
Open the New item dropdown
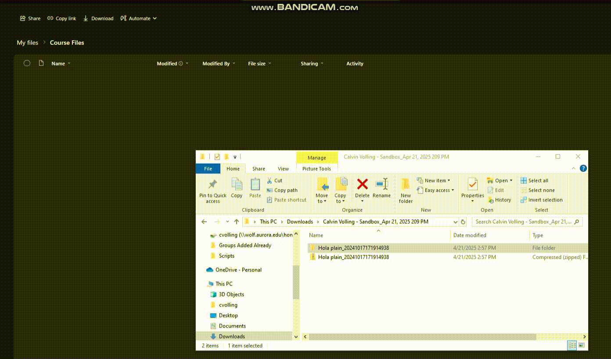pos(433,180)
